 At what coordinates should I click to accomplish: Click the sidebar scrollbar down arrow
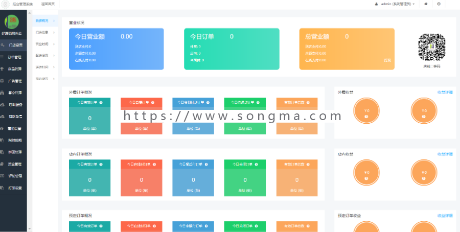30,229
